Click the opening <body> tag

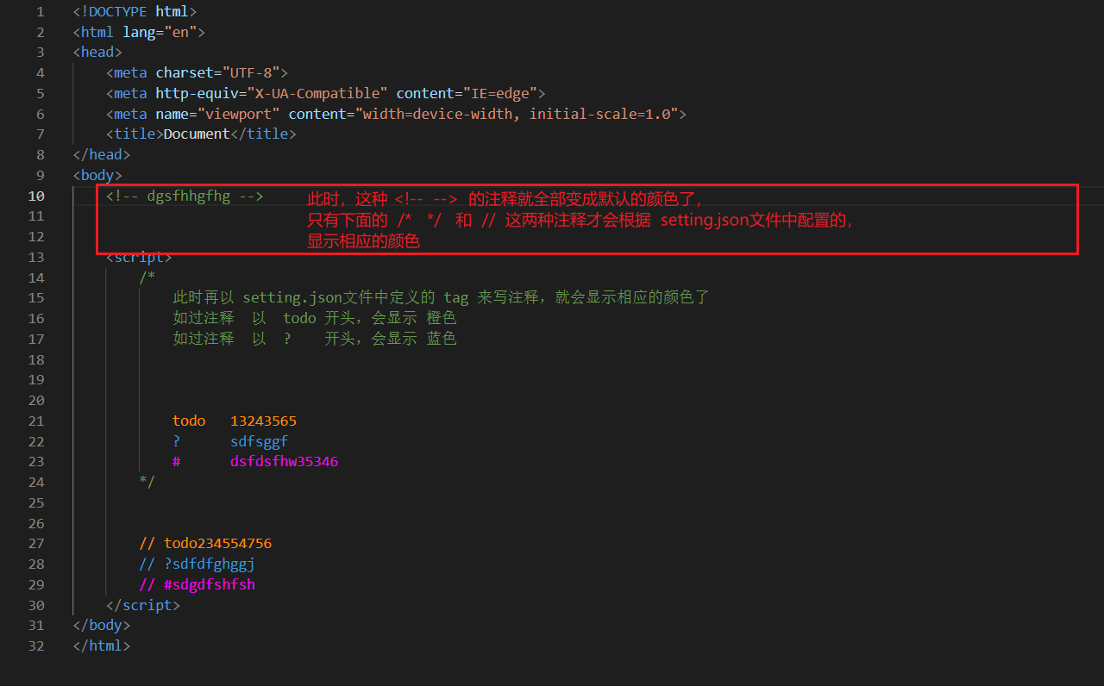[x=97, y=175]
